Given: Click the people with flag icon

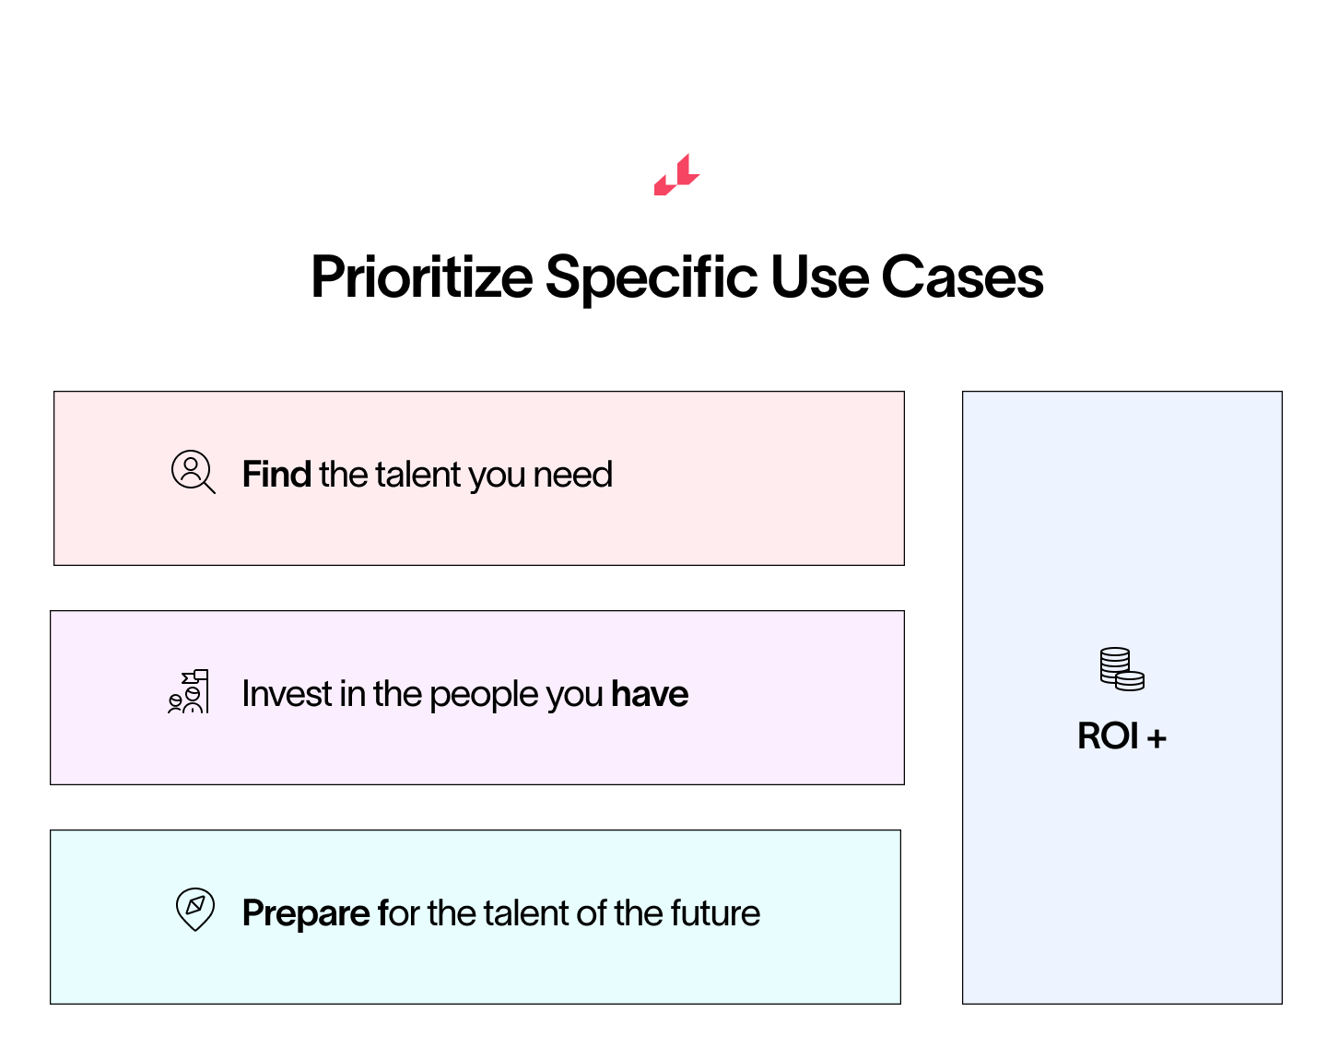Looking at the screenshot, I should click(189, 691).
